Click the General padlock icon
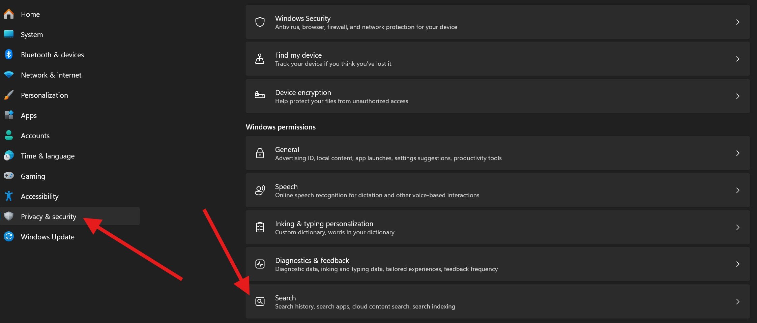This screenshot has height=323, width=757. pyautogui.click(x=260, y=153)
